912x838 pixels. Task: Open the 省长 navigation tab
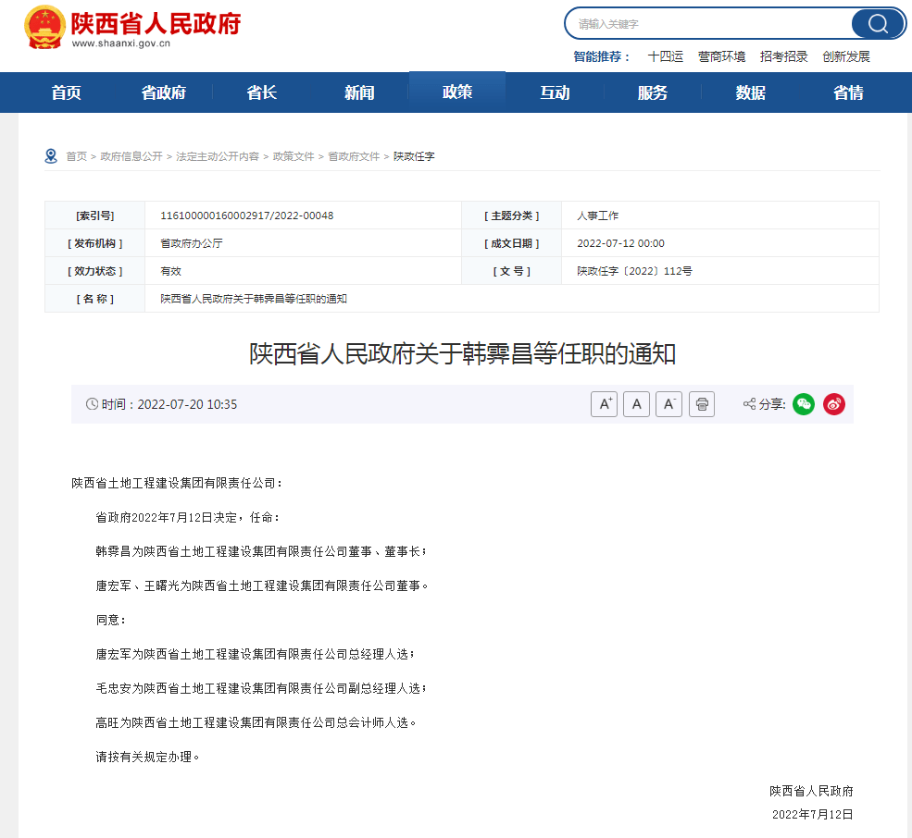[262, 92]
